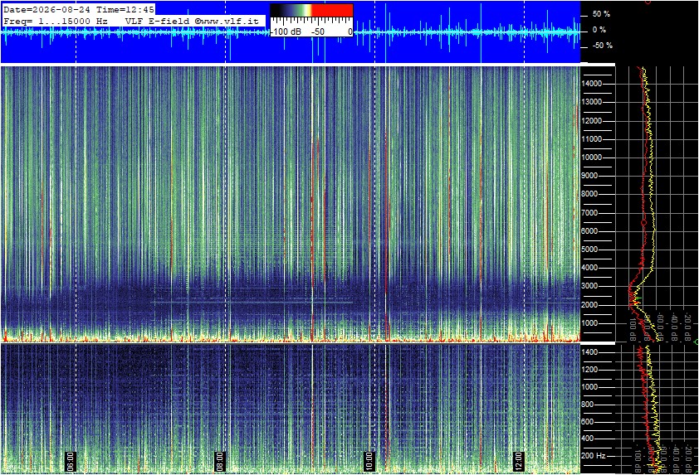Click the 1400 label on the low-frequency axis

[x=589, y=352]
